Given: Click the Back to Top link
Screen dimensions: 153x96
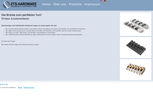Looking at the screenshot, I should (4, 84).
